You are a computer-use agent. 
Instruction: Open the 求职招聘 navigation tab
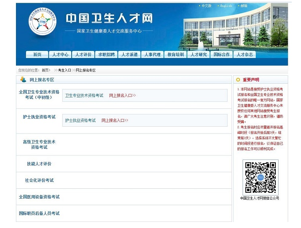[x=106, y=54]
